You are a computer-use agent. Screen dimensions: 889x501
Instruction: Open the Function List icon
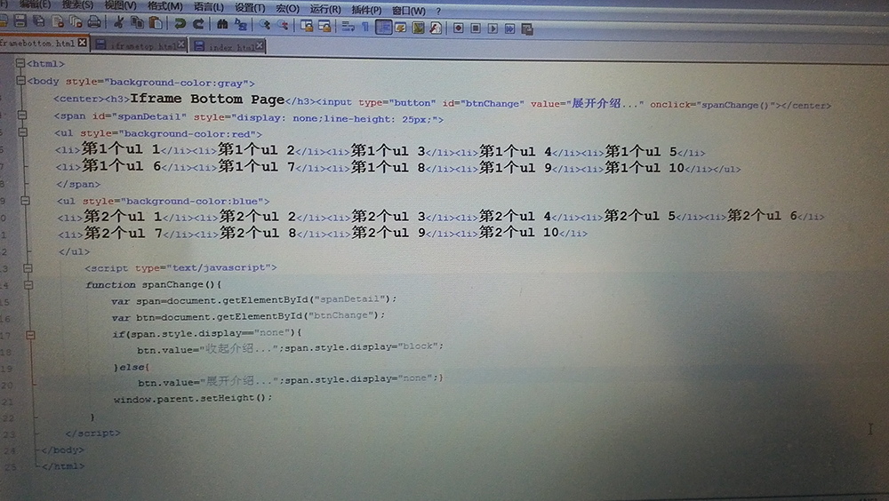coord(436,28)
